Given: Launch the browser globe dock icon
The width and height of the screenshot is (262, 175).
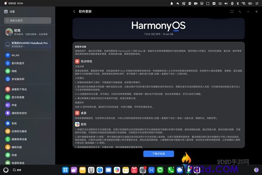Looking at the screenshot, I should (x=100, y=170).
